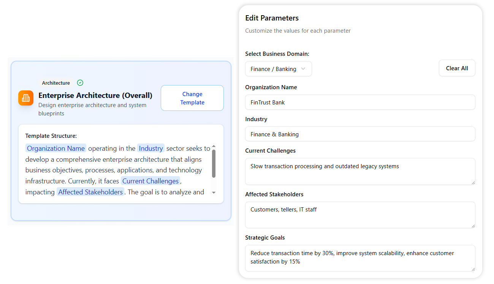494x284 pixels.
Task: Click the template structure scrollbar up arrow
Action: 214,147
